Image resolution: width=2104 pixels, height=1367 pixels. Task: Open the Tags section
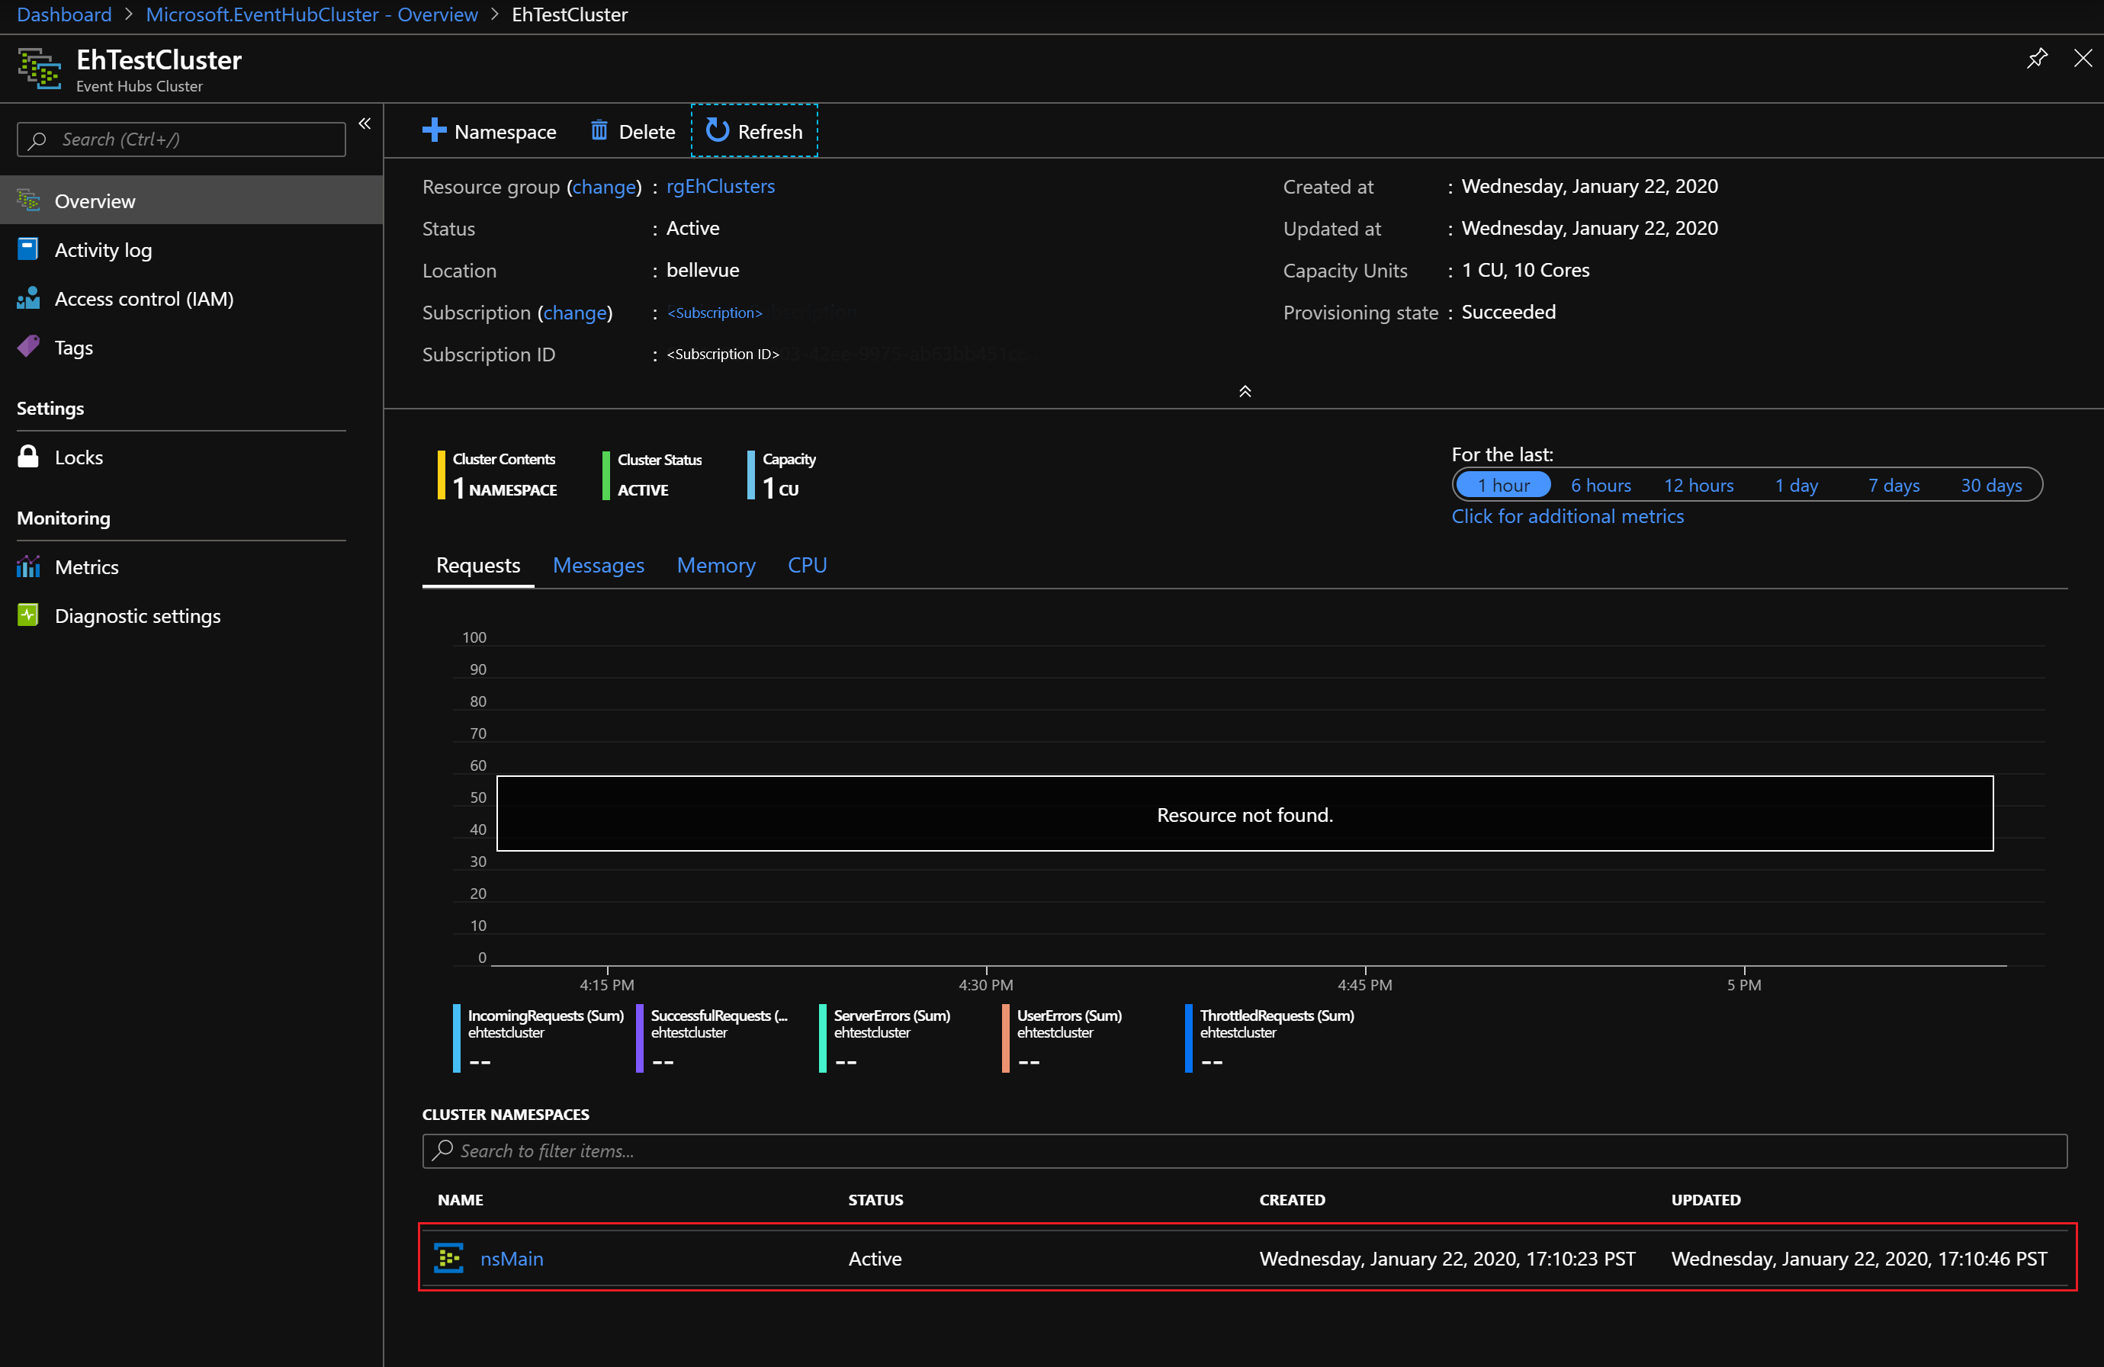[73, 346]
